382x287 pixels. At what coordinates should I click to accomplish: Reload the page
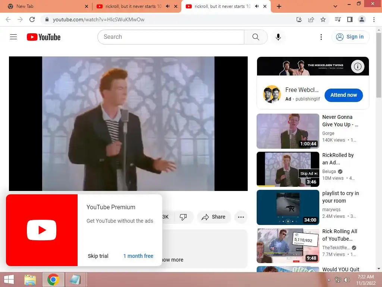point(32,19)
